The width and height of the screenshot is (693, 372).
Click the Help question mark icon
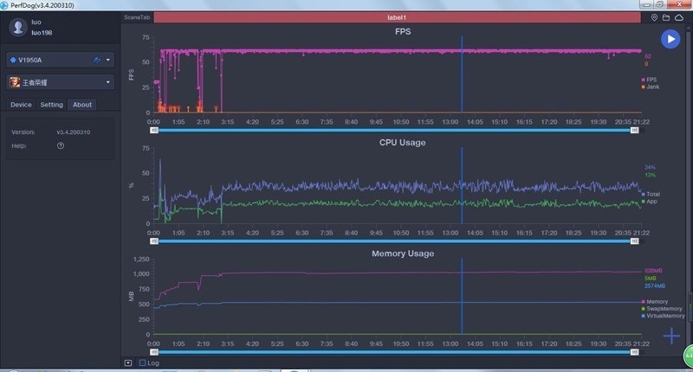61,145
